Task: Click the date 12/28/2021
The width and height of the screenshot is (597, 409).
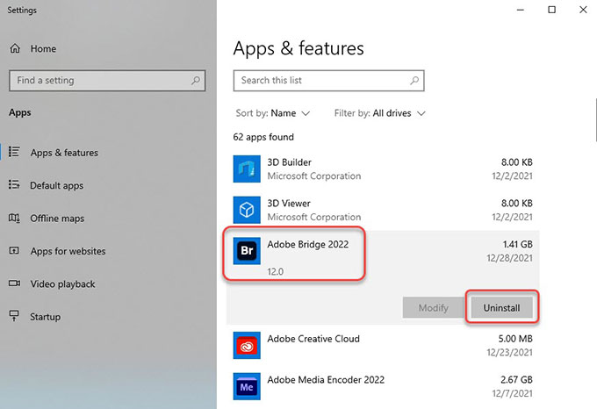Action: tap(509, 258)
